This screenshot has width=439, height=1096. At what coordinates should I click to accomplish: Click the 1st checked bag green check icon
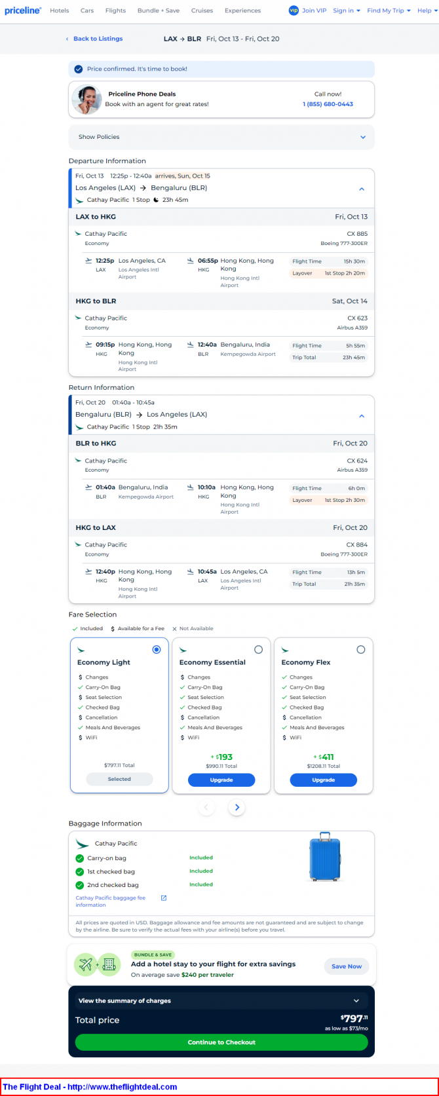point(80,872)
